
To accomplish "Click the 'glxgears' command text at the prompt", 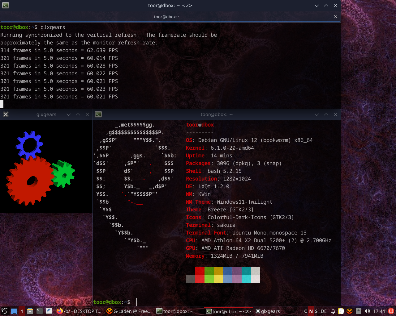I will click(53, 27).
